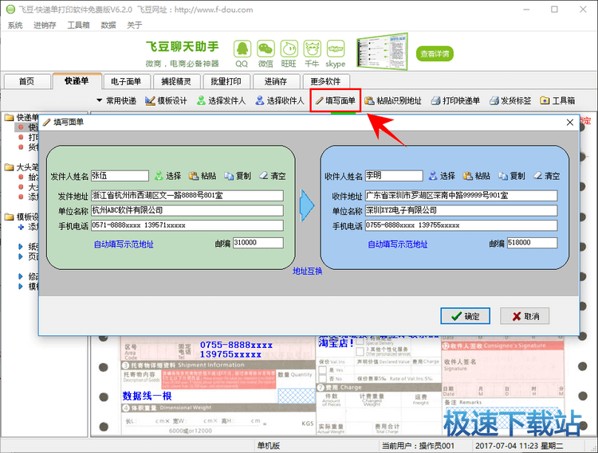Click sender 选择 icon button
598x453 pixels.
click(x=167, y=176)
